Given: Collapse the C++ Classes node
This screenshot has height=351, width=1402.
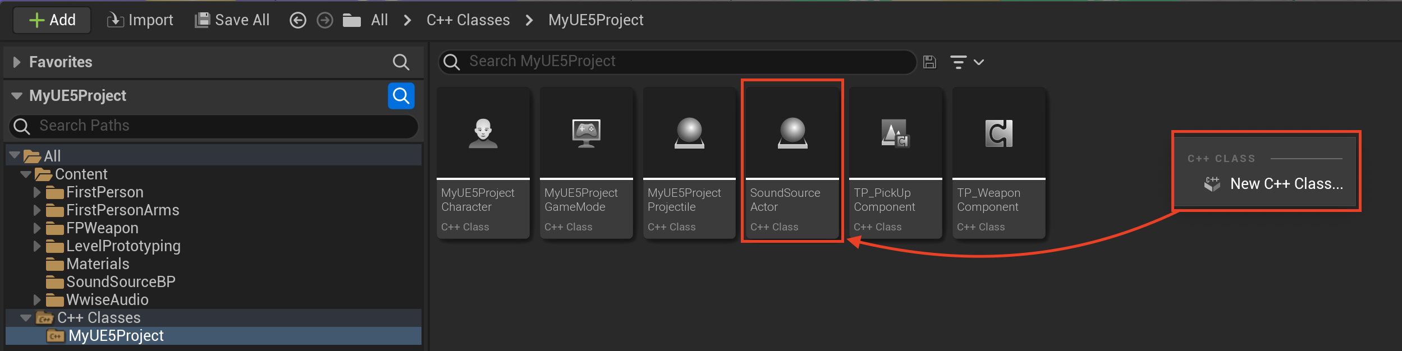Looking at the screenshot, I should [x=26, y=318].
